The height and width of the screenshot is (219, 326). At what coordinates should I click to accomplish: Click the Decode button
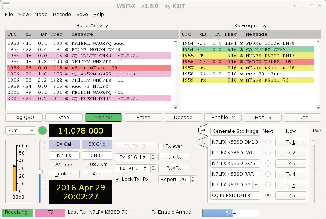[x=183, y=118]
